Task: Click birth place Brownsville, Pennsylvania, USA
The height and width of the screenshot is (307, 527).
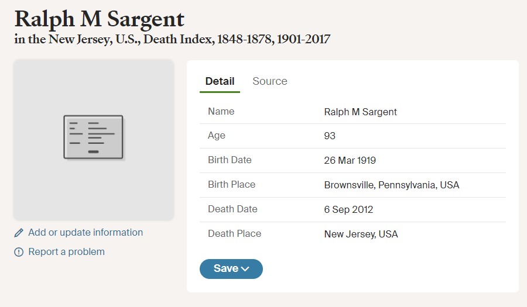Action: coord(392,185)
